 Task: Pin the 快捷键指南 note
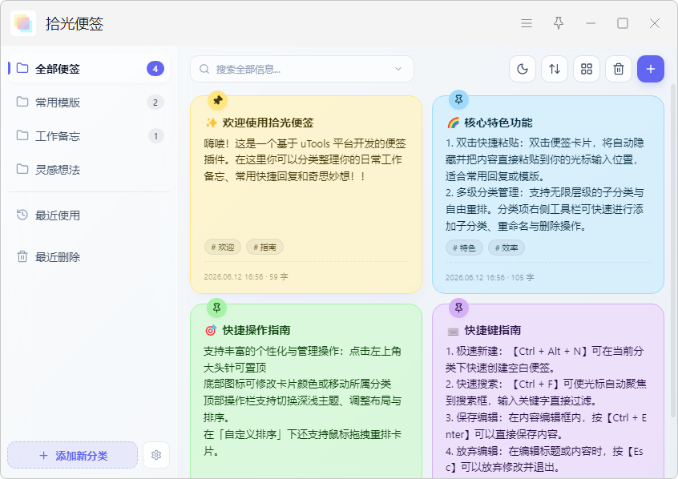point(458,308)
